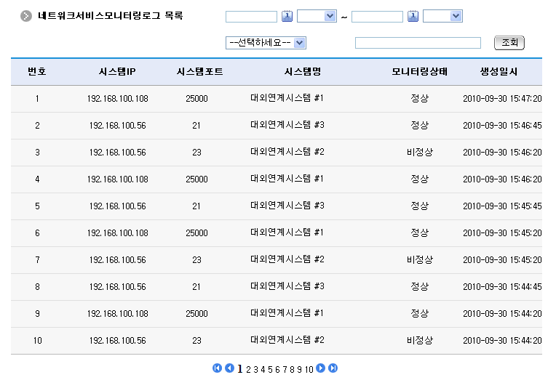Click the list title bullet arrow icon
556x380 pixels.
click(26, 16)
